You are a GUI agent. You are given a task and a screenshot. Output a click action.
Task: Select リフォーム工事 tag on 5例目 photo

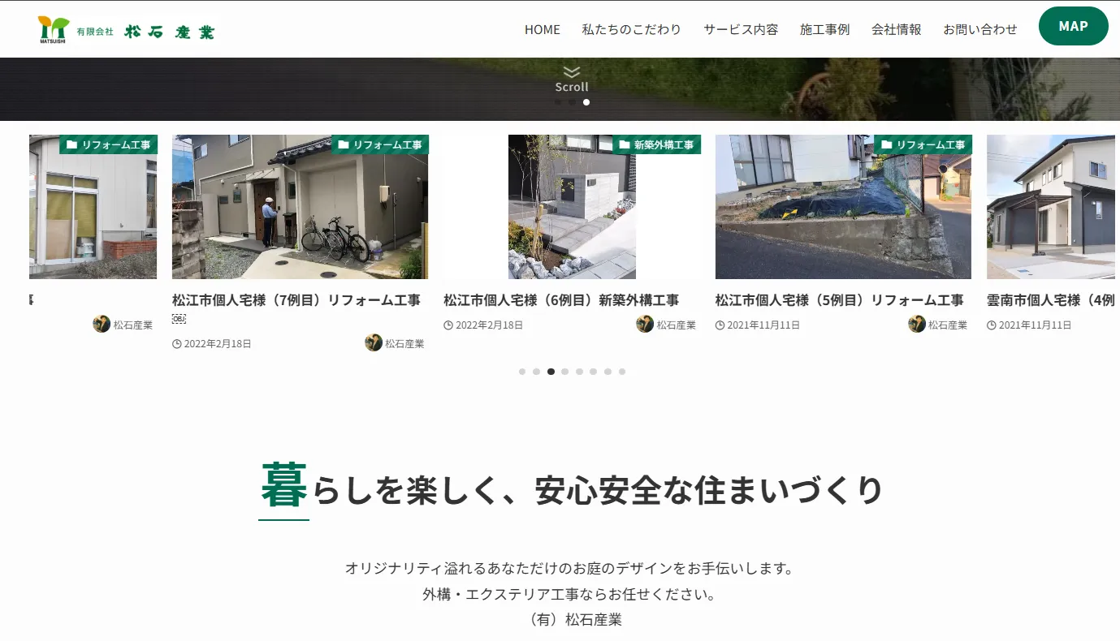point(923,144)
